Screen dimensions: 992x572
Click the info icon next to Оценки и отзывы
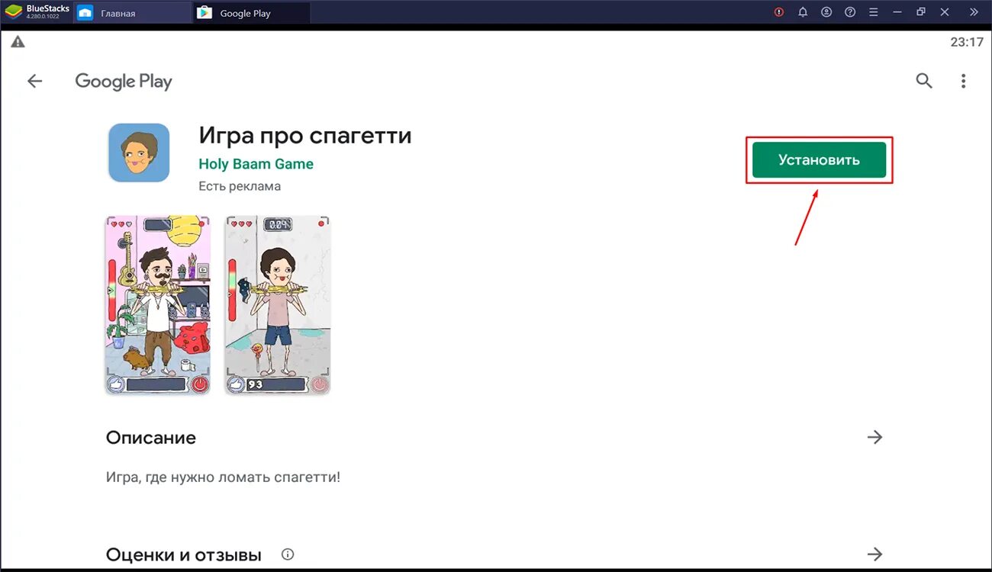288,554
